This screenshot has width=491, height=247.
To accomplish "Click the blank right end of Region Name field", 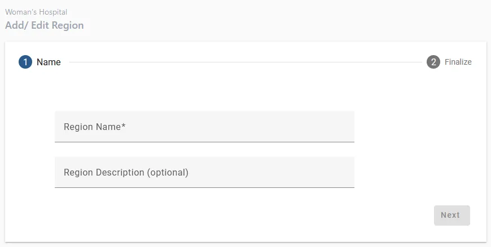I will 333,127.
